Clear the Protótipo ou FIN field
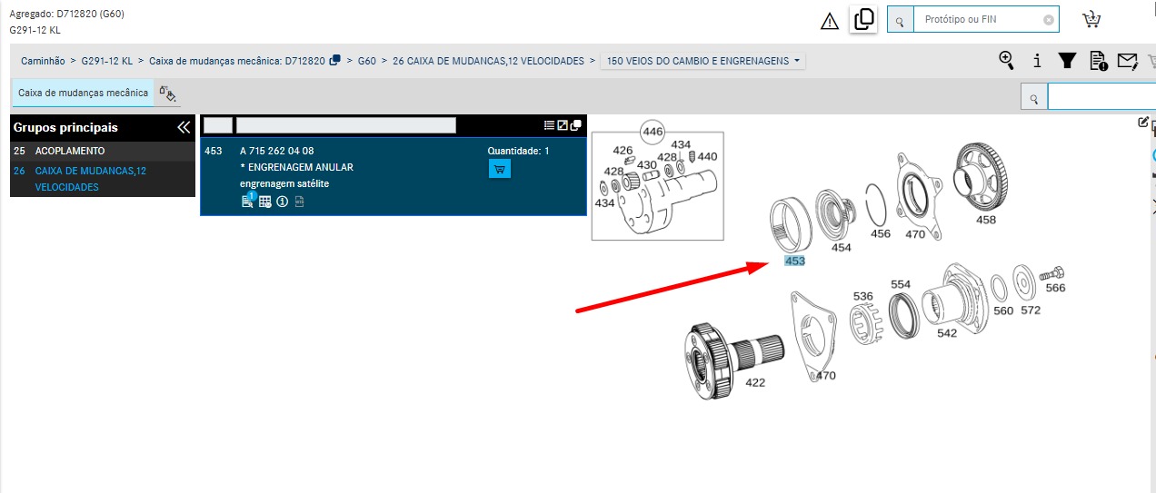The width and height of the screenshot is (1156, 493). (x=1049, y=20)
